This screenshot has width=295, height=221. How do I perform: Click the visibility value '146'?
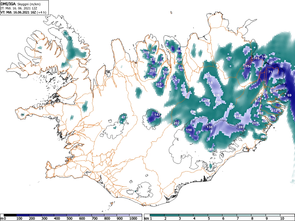pyautogui.click(x=265, y=57)
